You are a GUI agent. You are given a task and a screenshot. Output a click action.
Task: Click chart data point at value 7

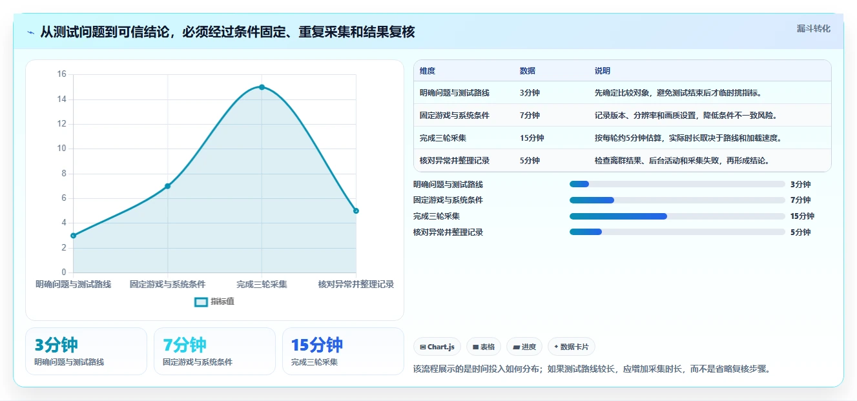click(x=168, y=186)
